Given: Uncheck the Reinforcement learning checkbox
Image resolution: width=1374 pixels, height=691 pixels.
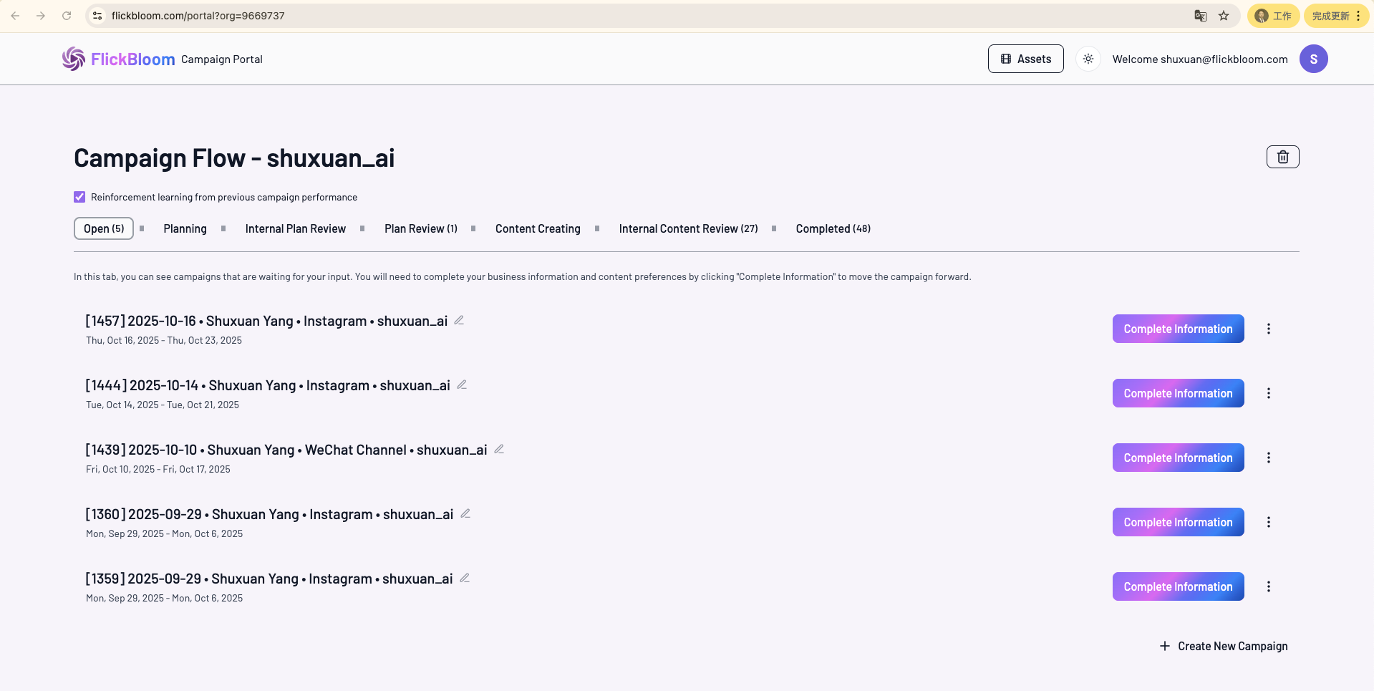Looking at the screenshot, I should coord(79,197).
